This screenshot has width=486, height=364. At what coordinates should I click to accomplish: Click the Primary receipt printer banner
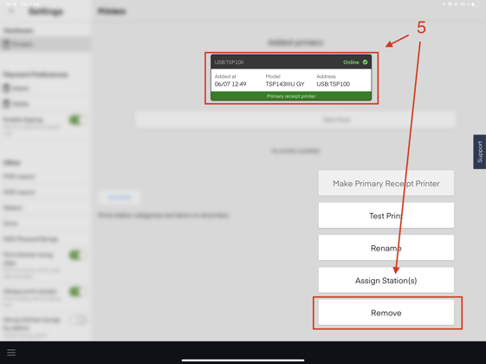coord(291,96)
